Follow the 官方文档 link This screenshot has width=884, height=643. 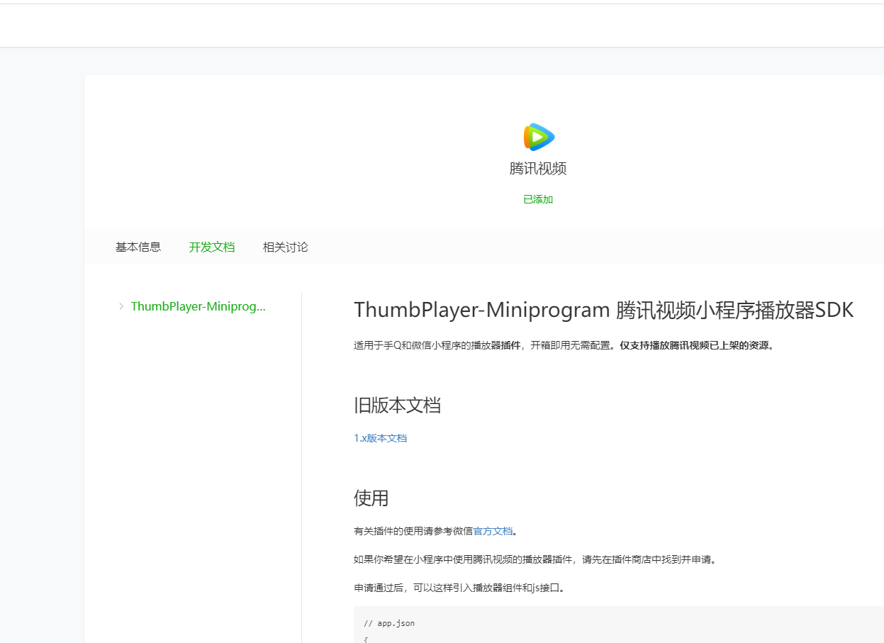[493, 530]
